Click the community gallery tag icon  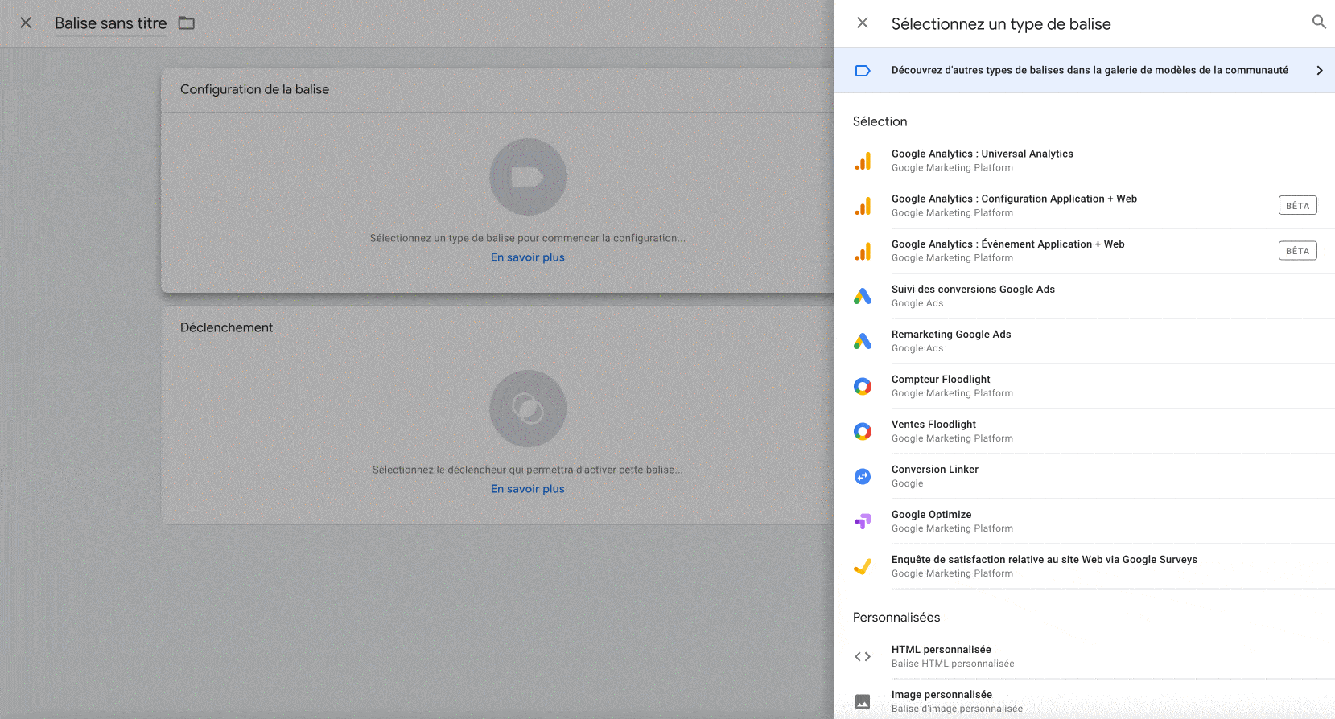863,71
